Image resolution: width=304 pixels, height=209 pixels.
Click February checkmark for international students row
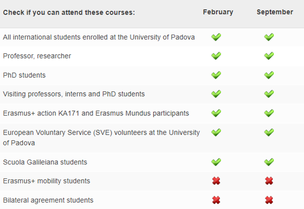[216, 37]
